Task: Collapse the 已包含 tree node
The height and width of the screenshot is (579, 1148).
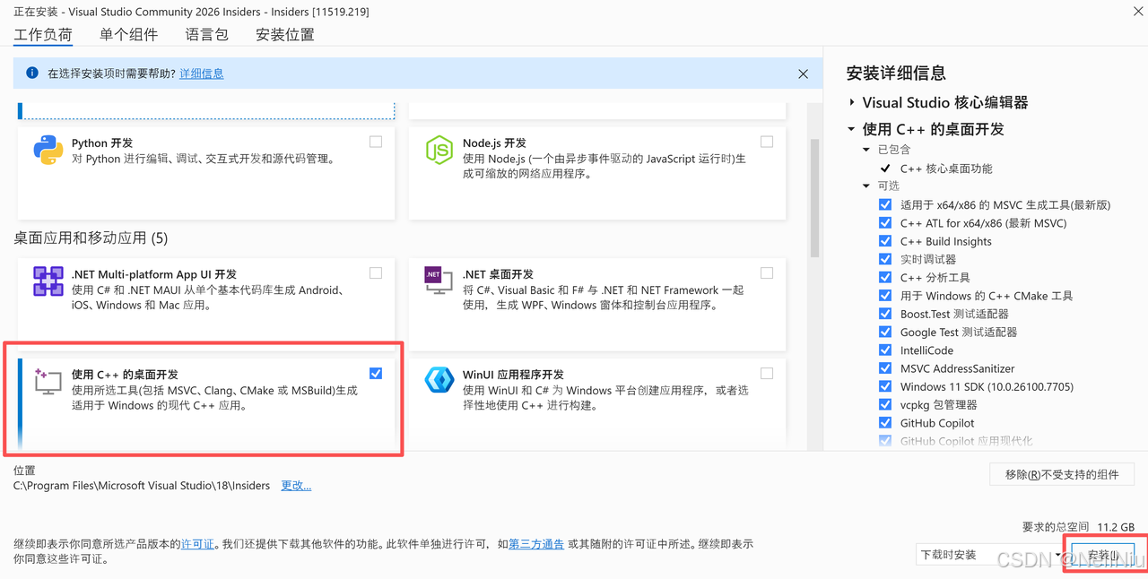Action: (866, 150)
